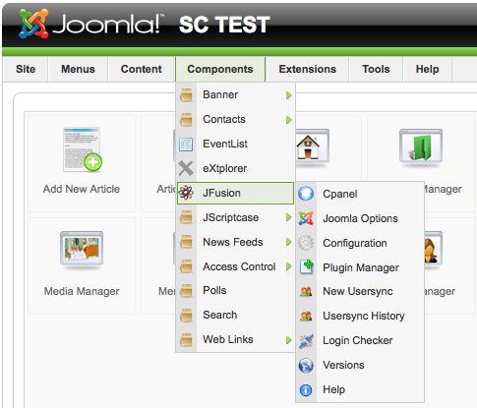
Task: Click the Login Checker plug icon
Action: click(x=306, y=340)
